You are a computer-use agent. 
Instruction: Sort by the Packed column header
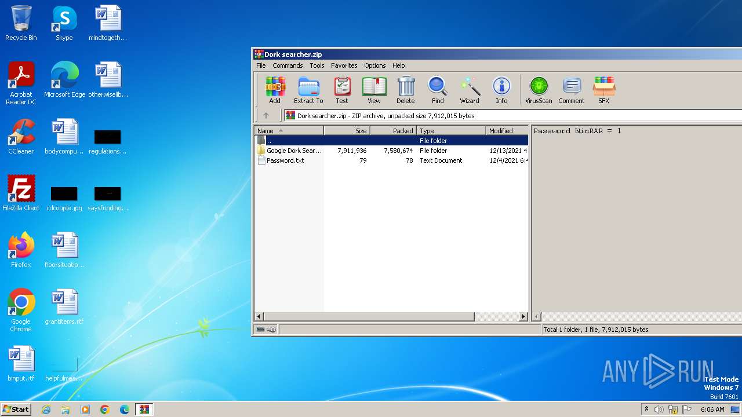(393, 130)
